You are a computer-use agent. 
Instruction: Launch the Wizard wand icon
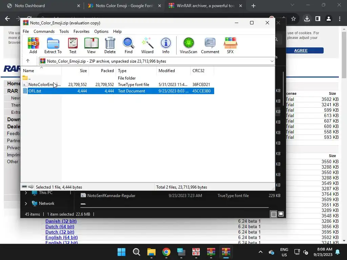(147, 45)
